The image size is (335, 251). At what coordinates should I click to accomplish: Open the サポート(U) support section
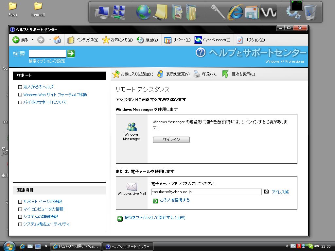point(177,40)
